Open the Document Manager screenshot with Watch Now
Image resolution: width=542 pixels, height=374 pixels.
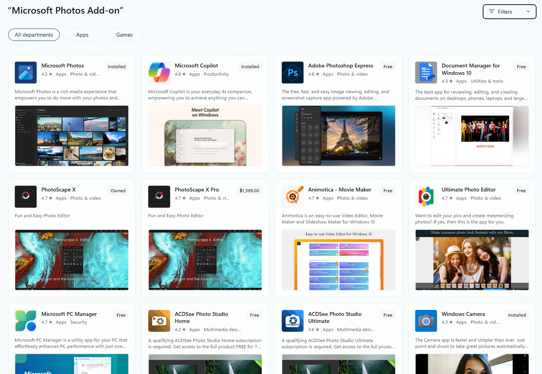(472, 136)
